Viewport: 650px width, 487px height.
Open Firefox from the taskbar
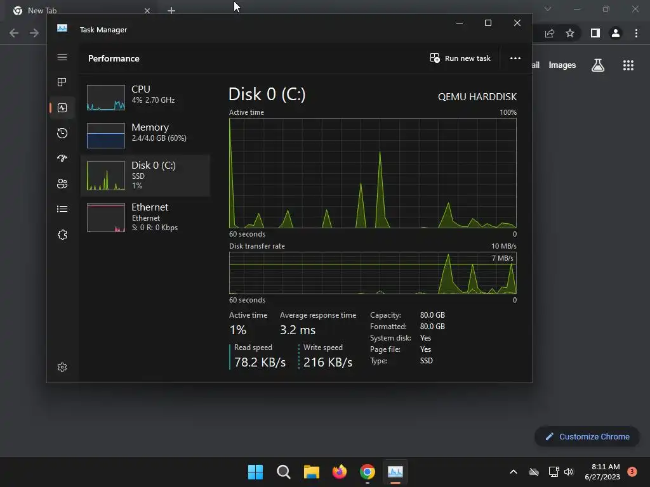(x=340, y=472)
